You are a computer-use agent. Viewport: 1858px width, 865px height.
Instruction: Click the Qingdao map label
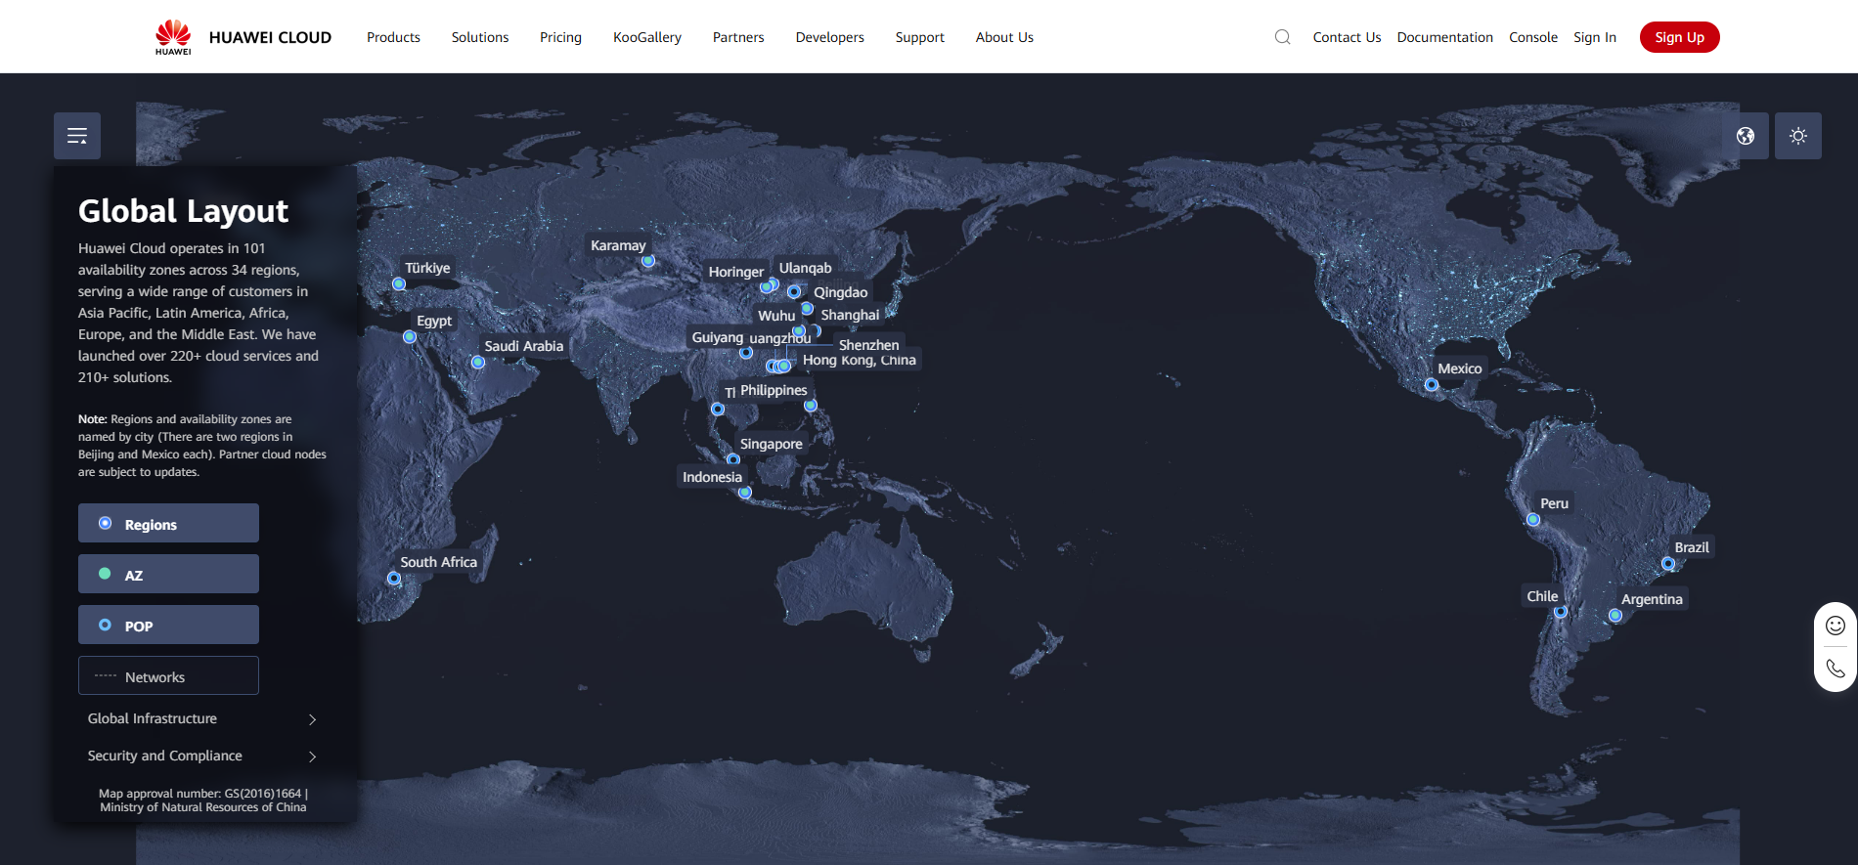[x=841, y=292]
